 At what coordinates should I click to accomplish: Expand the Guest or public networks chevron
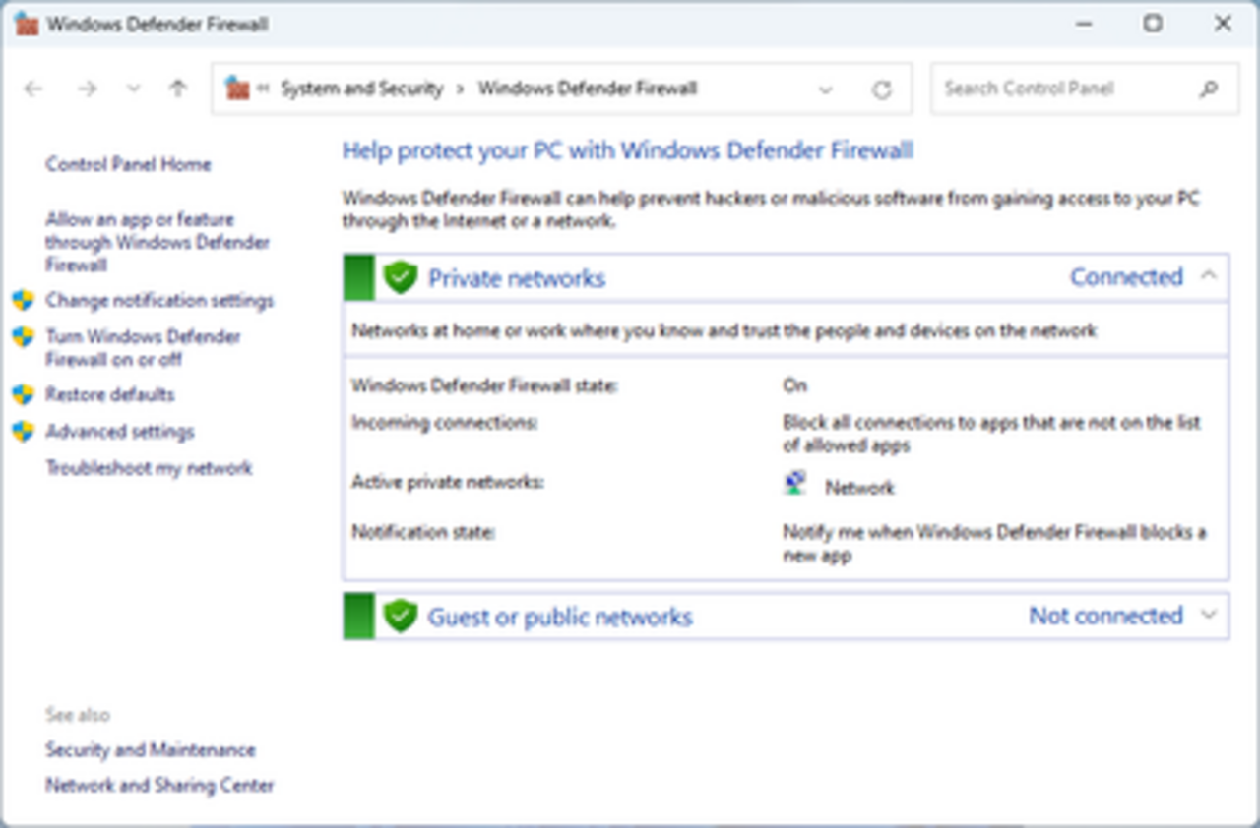click(1209, 617)
